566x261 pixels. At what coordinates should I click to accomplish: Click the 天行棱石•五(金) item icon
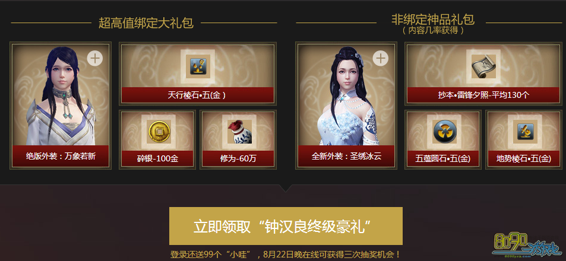pyautogui.click(x=198, y=66)
